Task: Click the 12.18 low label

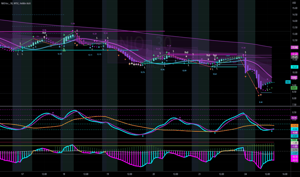Action: [x=60, y=54]
